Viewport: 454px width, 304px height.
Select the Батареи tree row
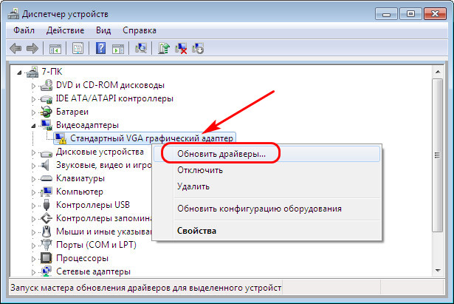click(x=72, y=112)
